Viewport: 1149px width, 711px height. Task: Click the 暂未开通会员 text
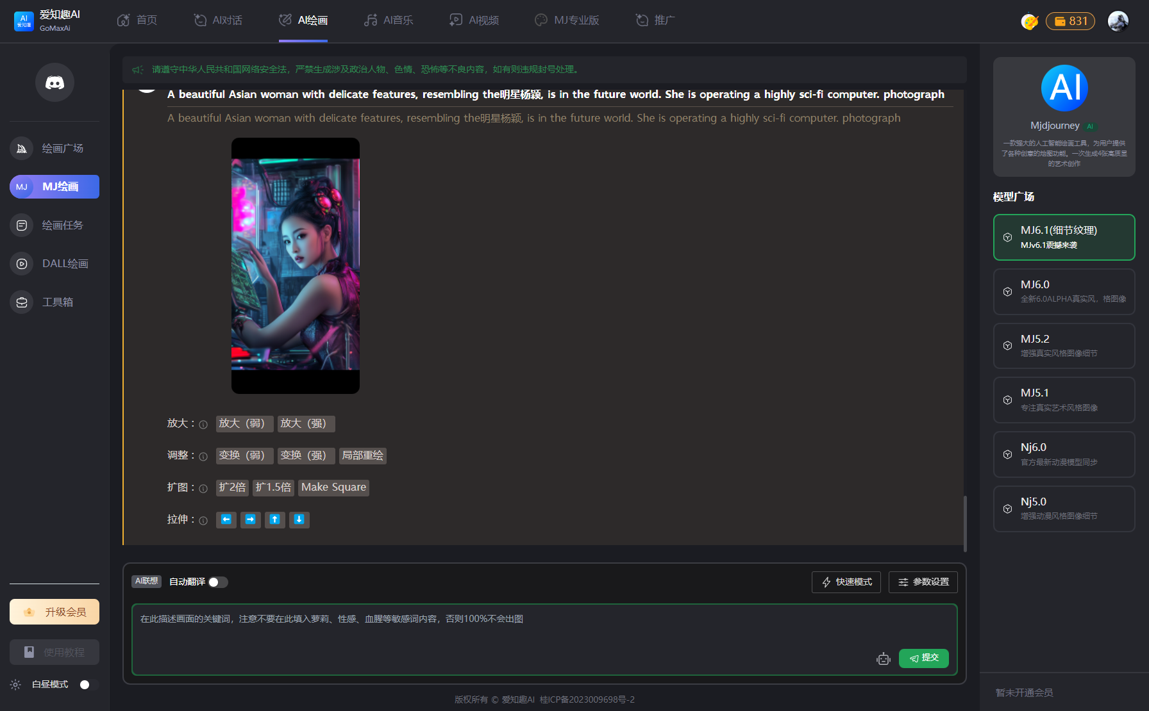click(1024, 693)
